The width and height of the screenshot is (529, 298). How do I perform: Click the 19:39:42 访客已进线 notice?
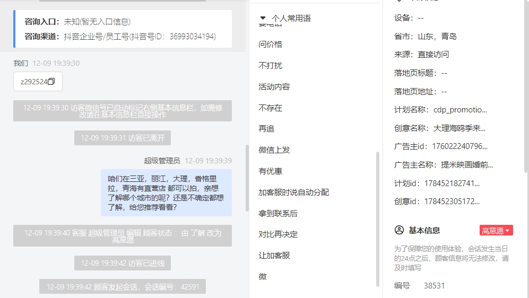(123, 263)
